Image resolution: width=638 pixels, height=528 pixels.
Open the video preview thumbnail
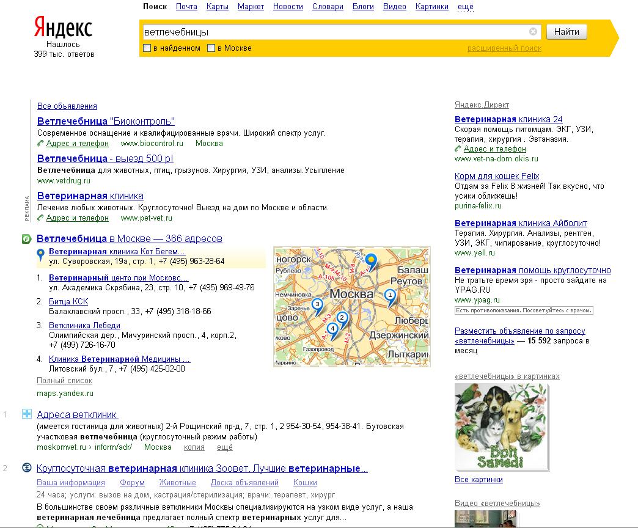coord(485,519)
